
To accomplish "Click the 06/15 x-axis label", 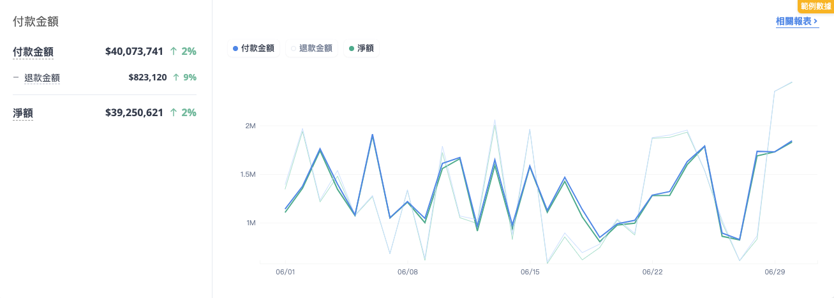I will (x=530, y=272).
